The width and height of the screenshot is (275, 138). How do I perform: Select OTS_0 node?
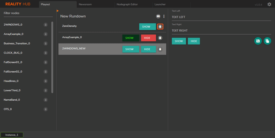[8, 109]
